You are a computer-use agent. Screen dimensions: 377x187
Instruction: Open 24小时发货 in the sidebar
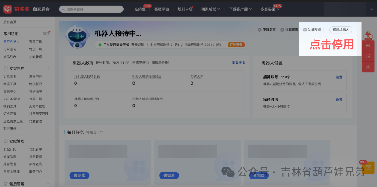pos(12,99)
